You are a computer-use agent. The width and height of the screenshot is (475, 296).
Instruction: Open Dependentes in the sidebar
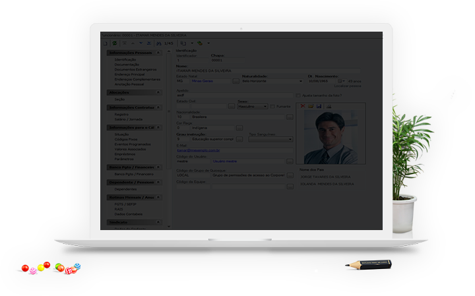coord(125,189)
